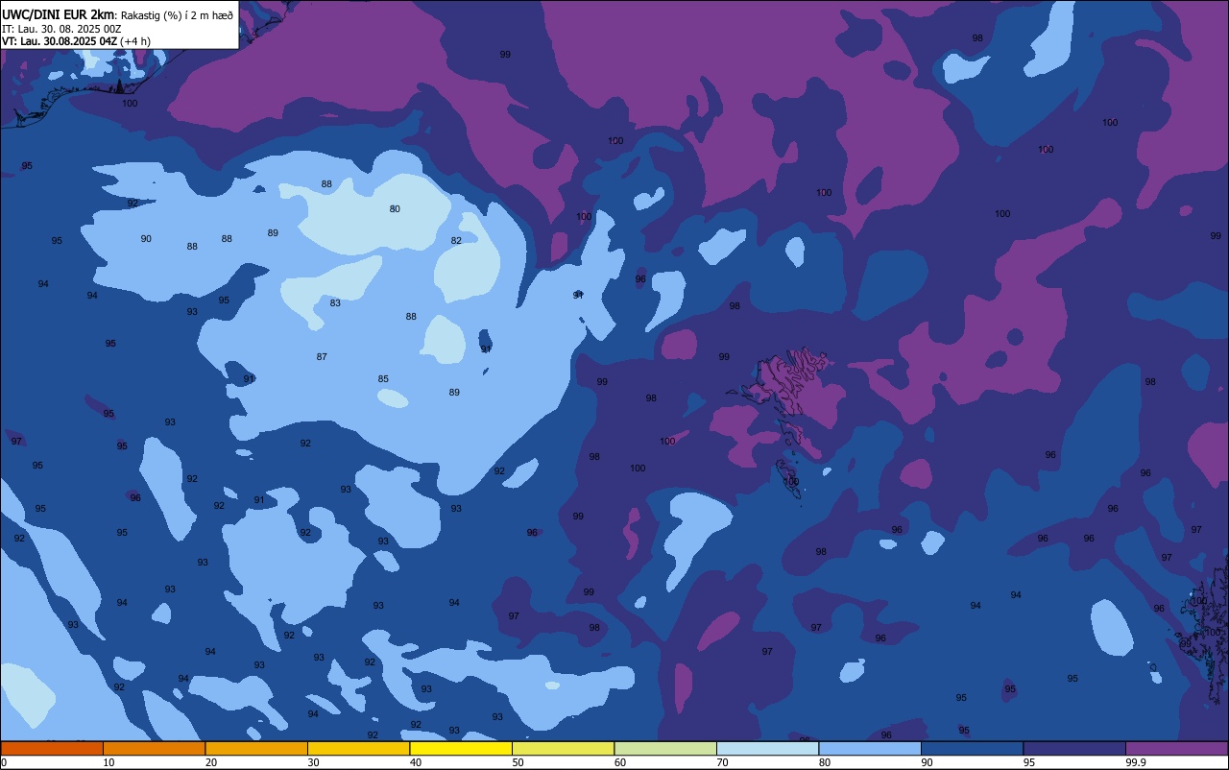Click the humidity value 83 on the map
Viewport: 1229px width, 770px height.
335,302
